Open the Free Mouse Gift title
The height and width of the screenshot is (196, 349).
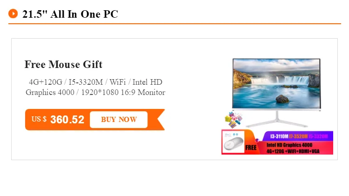pyautogui.click(x=63, y=64)
